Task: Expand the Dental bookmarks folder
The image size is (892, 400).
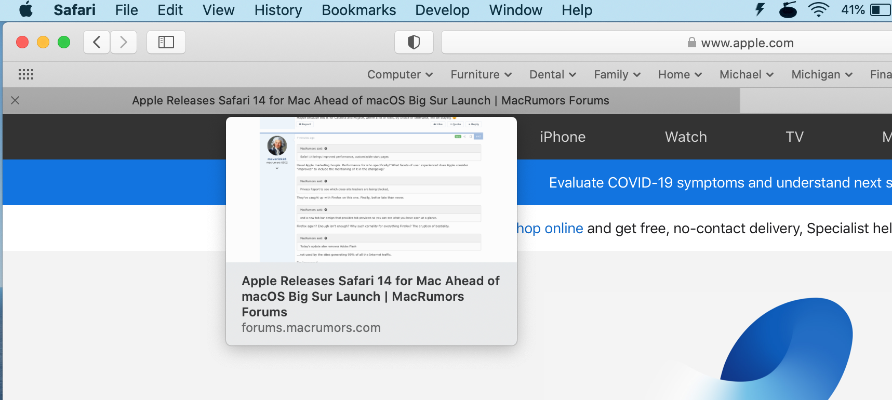Action: [x=553, y=74]
